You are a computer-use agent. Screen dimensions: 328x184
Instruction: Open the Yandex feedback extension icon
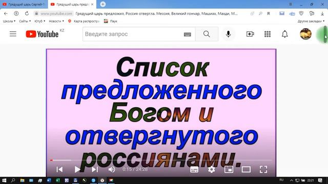(x=312, y=14)
